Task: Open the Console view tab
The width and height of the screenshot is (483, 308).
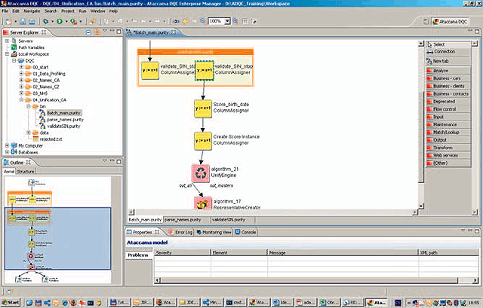Action: pos(245,232)
